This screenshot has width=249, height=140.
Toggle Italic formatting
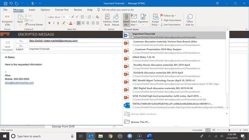54,23
